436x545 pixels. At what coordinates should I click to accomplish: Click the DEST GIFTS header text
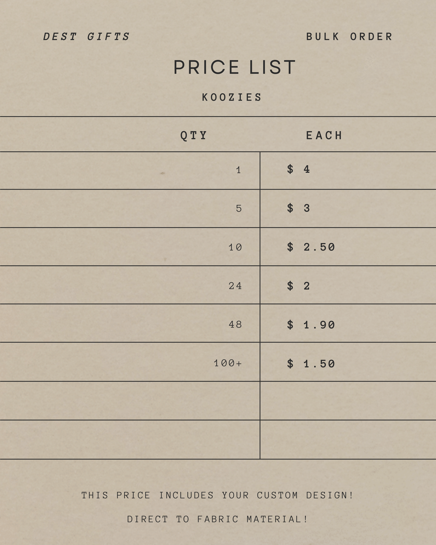[86, 37]
